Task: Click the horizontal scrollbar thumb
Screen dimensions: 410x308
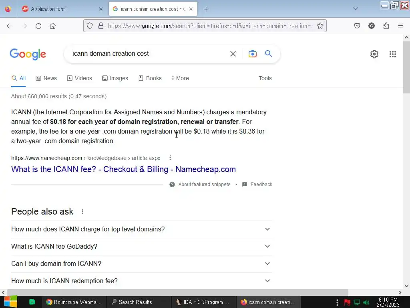Action: (x=177, y=292)
